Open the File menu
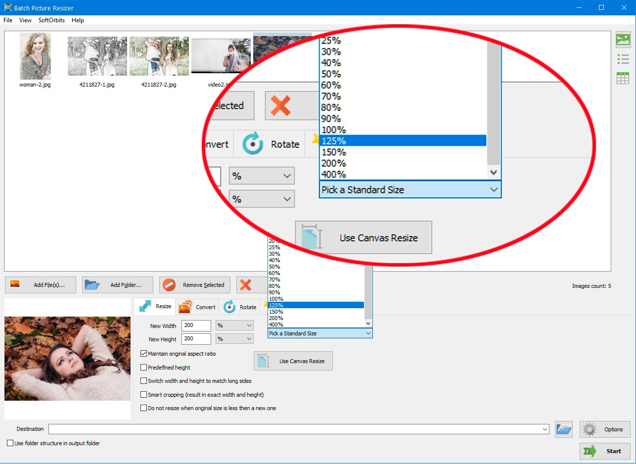Image resolution: width=636 pixels, height=464 pixels. coord(8,20)
